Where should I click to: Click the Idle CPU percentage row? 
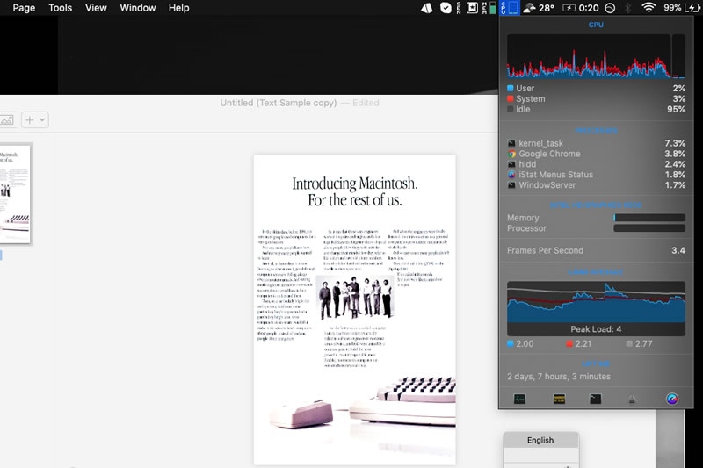coord(597,109)
